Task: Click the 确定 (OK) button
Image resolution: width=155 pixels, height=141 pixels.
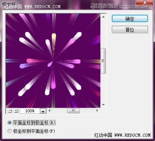Action: [130, 18]
